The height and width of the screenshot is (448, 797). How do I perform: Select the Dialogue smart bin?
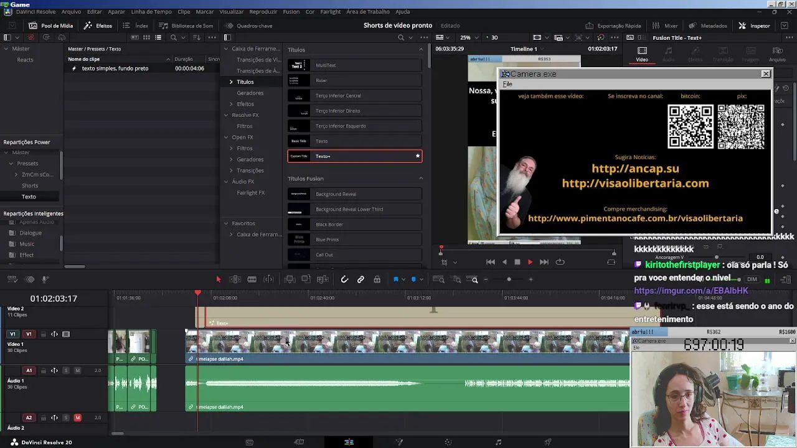[31, 233]
